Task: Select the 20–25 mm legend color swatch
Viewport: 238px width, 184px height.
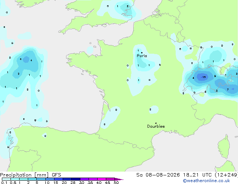Action: 67,179
